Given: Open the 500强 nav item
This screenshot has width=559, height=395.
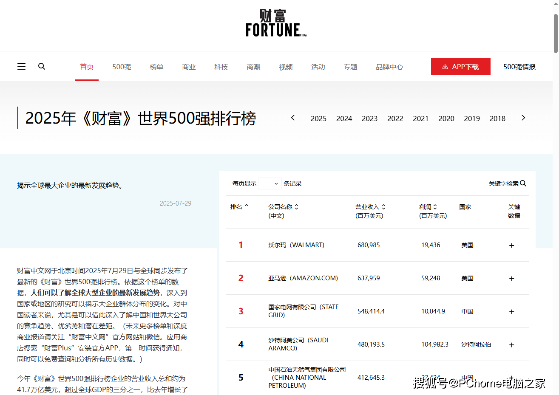Looking at the screenshot, I should tap(122, 67).
